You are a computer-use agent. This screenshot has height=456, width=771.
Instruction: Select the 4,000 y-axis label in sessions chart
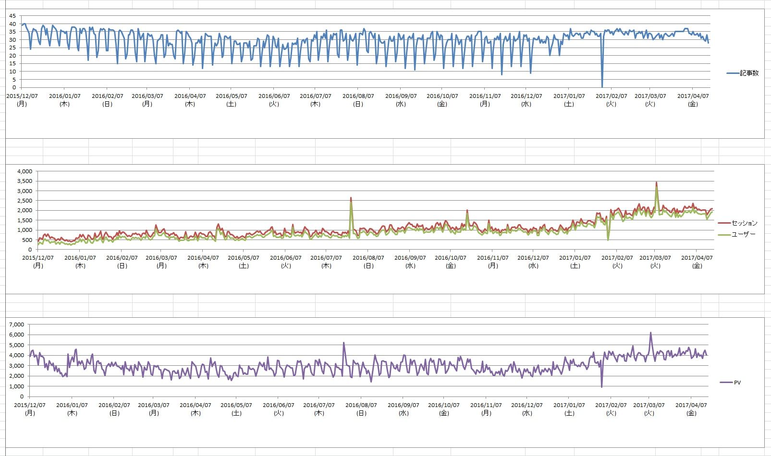point(24,171)
